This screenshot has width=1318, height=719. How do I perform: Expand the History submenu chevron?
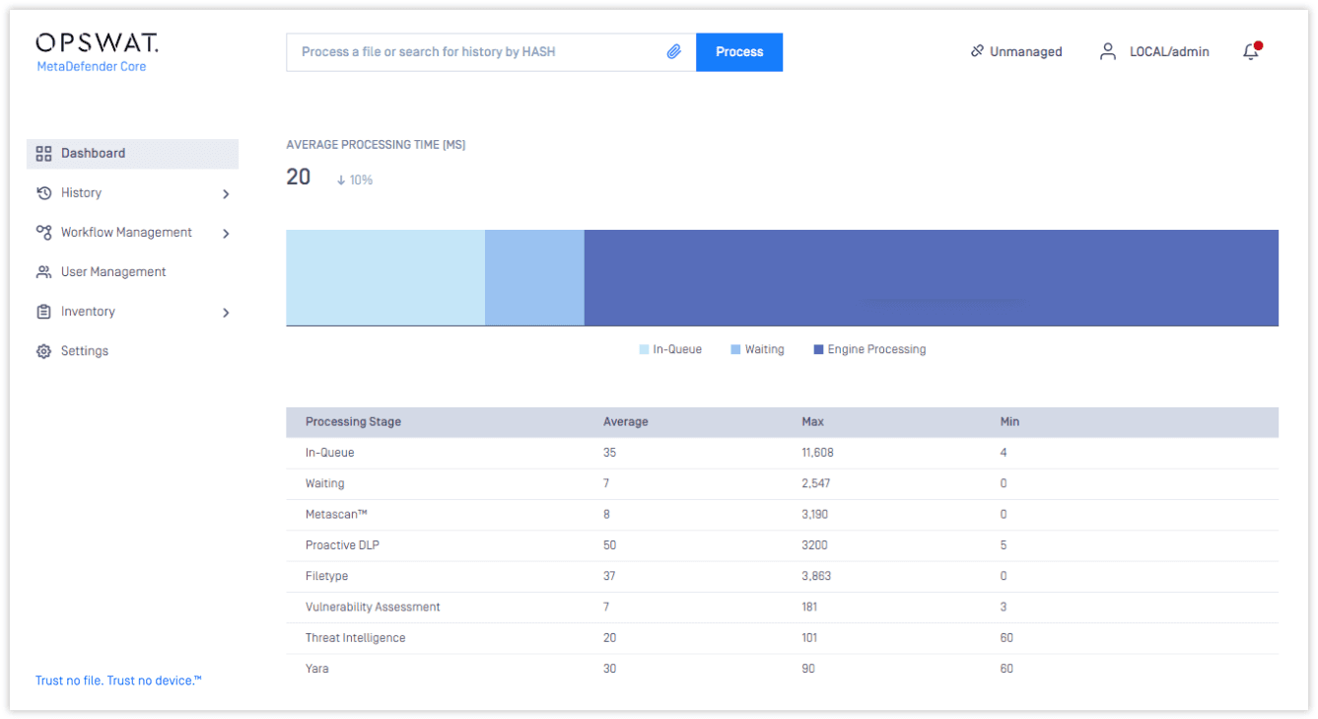pyautogui.click(x=226, y=194)
